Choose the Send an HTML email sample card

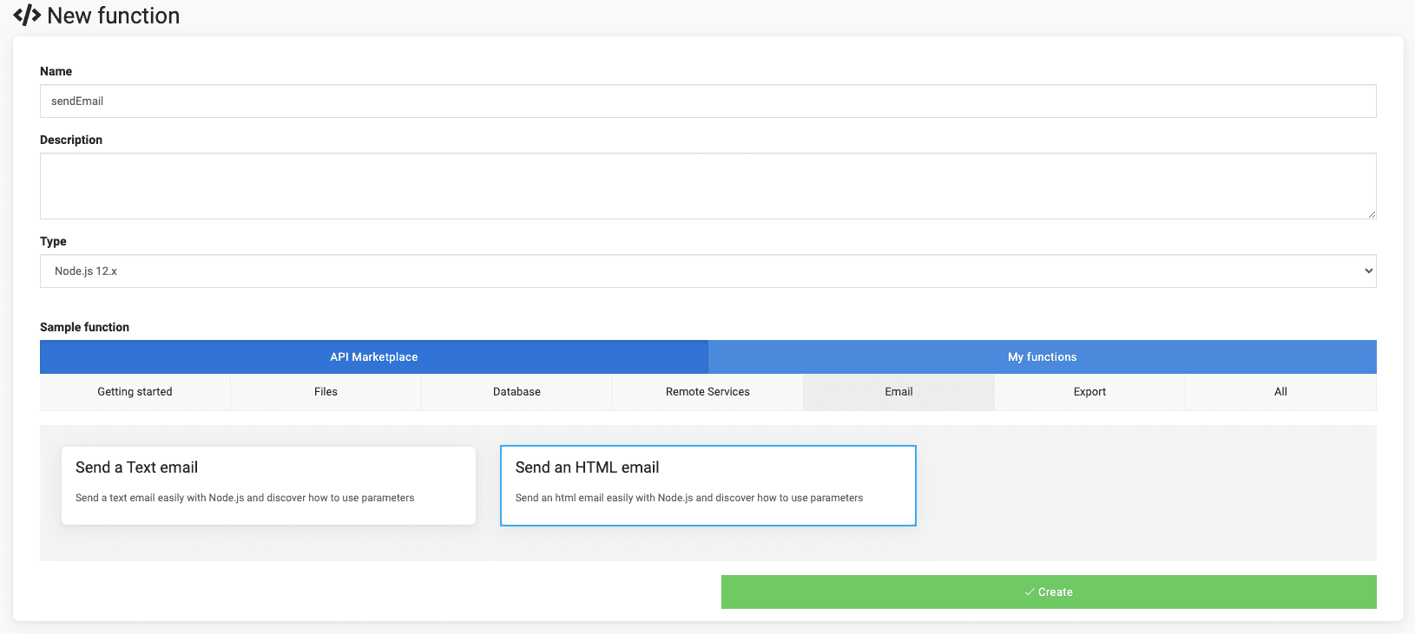coord(707,486)
